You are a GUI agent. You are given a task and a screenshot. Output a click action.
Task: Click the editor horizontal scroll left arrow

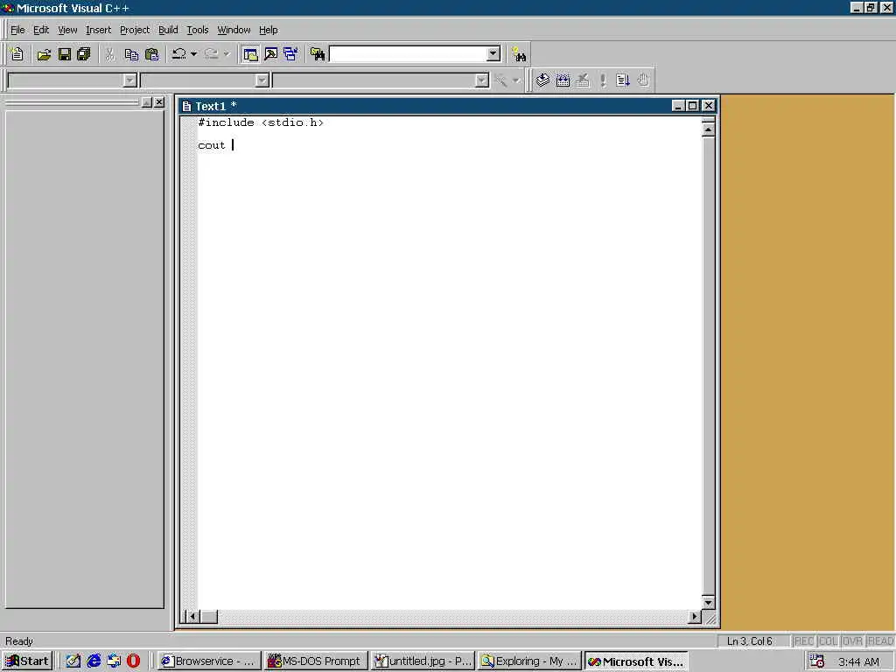click(192, 617)
